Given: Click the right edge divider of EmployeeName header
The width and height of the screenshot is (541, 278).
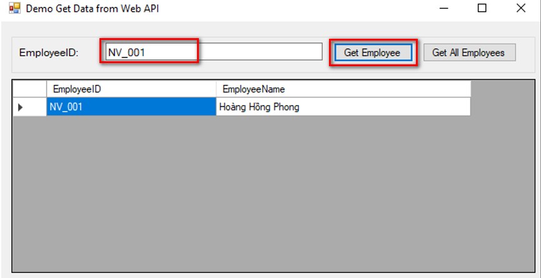Looking at the screenshot, I should [470, 89].
